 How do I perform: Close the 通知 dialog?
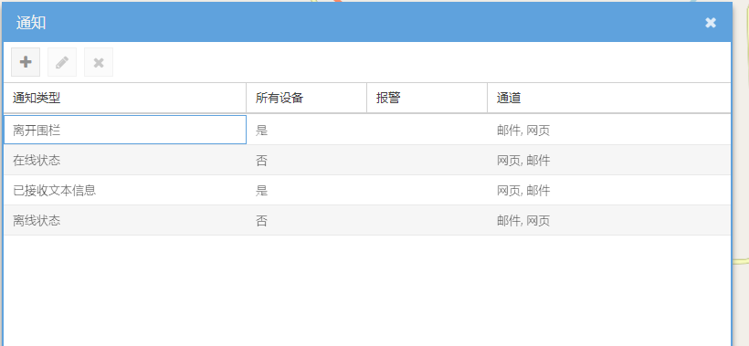tap(711, 23)
